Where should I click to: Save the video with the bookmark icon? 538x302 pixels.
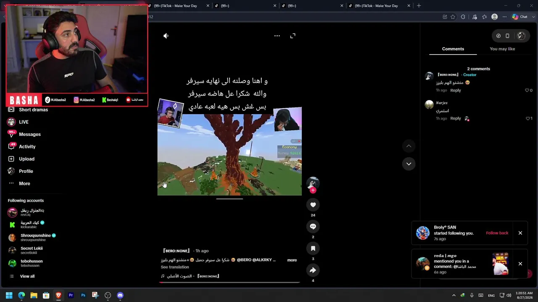(x=313, y=248)
